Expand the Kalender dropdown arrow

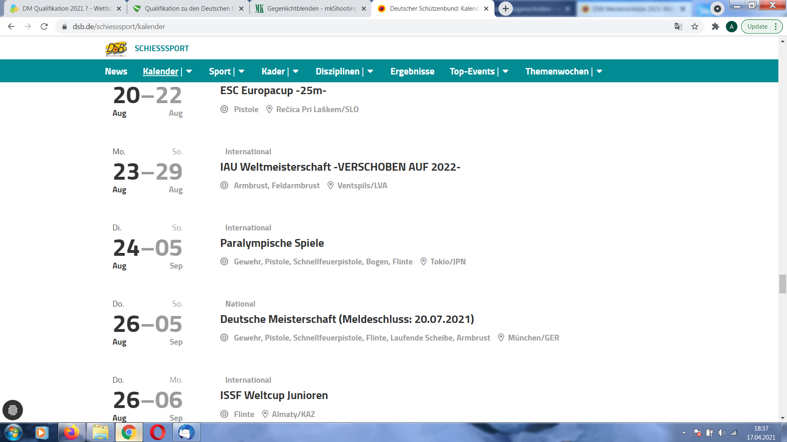point(189,71)
